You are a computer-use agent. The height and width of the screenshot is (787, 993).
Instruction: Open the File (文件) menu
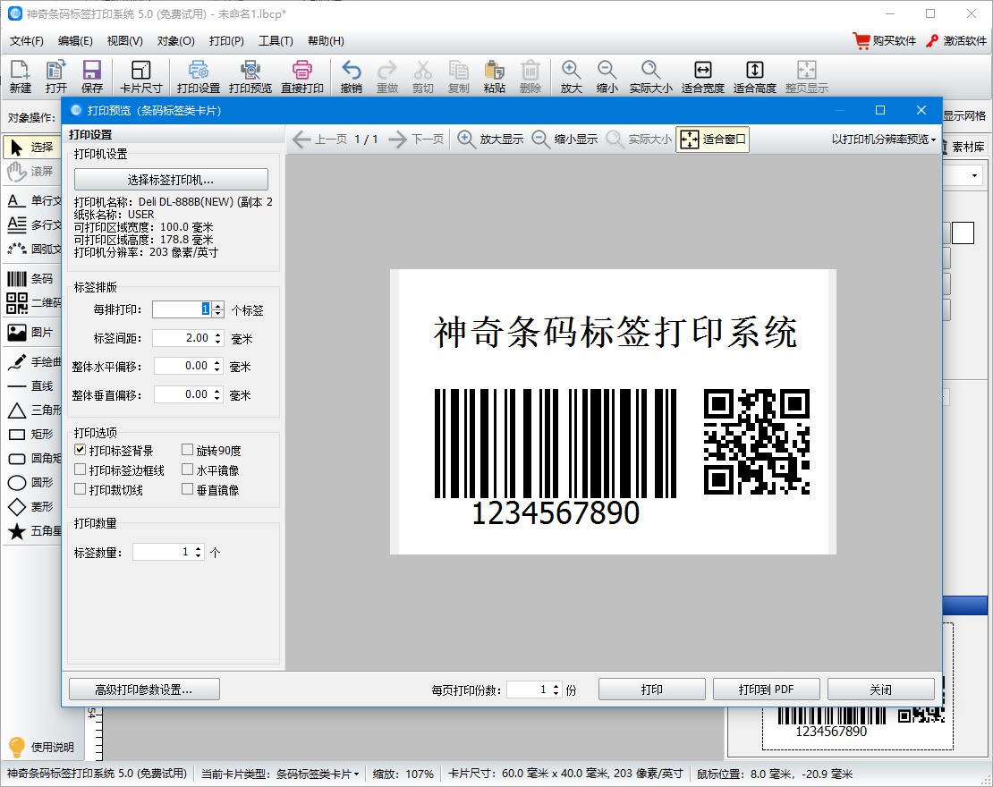[27, 40]
